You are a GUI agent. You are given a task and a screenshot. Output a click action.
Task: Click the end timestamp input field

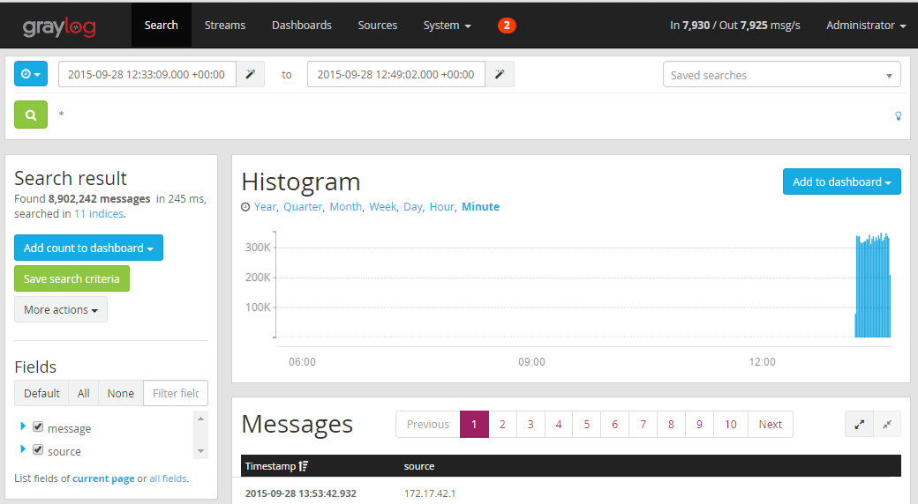[396, 74]
